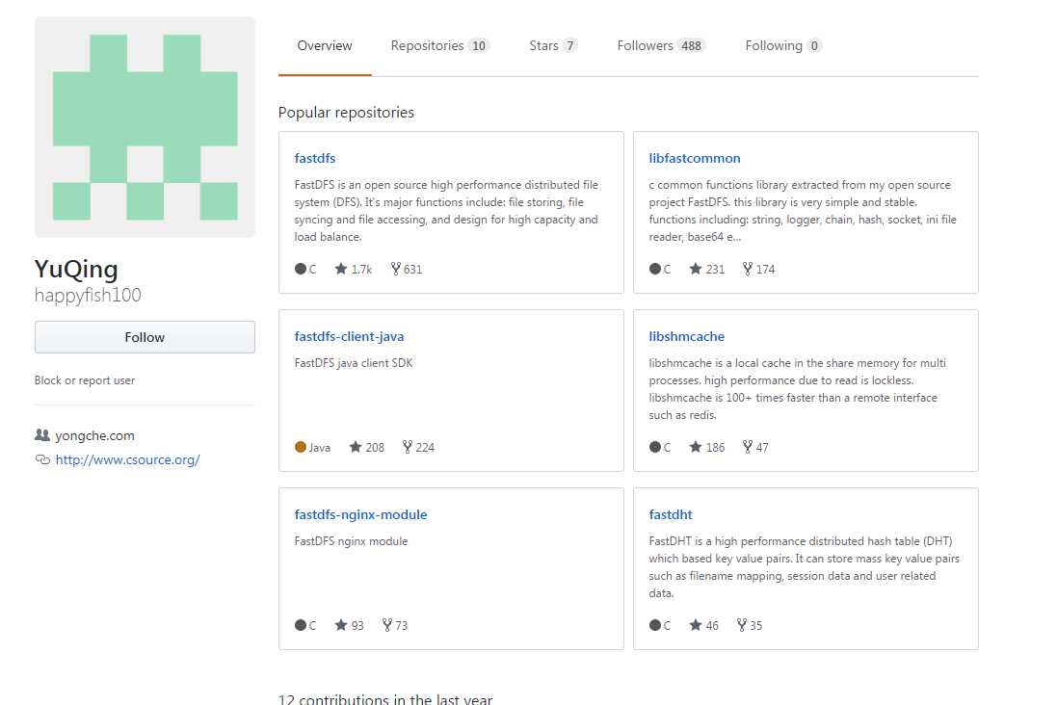The width and height of the screenshot is (1057, 705).
Task: View the Followers tab
Action: [661, 46]
